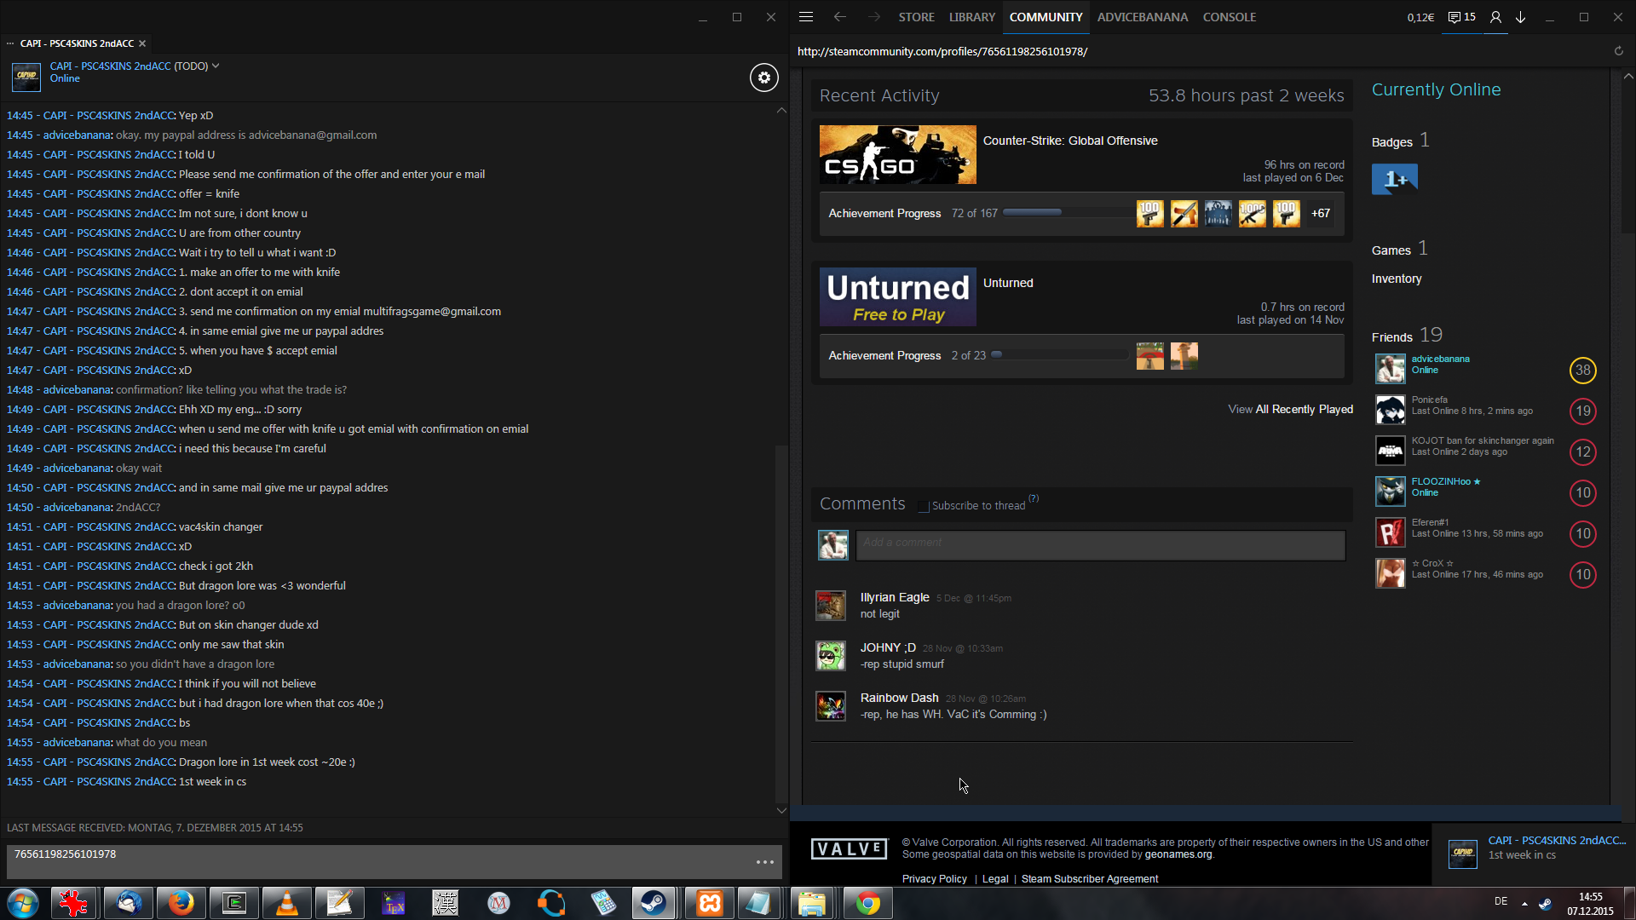Click the Add a comment field

1099,545
